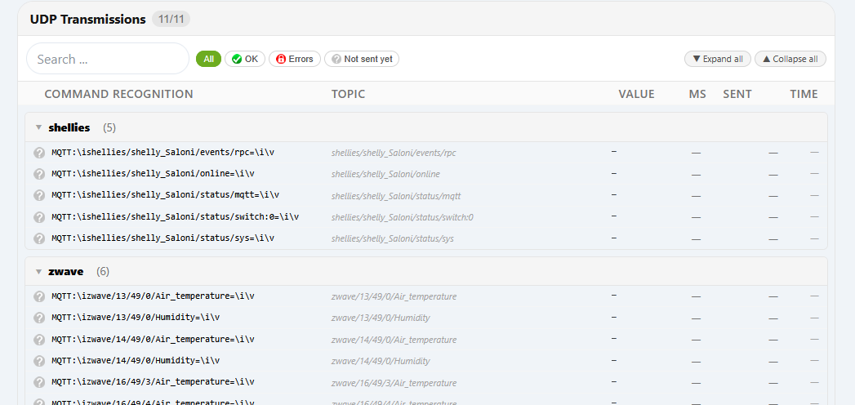Collapse the shellies group

(x=38, y=127)
